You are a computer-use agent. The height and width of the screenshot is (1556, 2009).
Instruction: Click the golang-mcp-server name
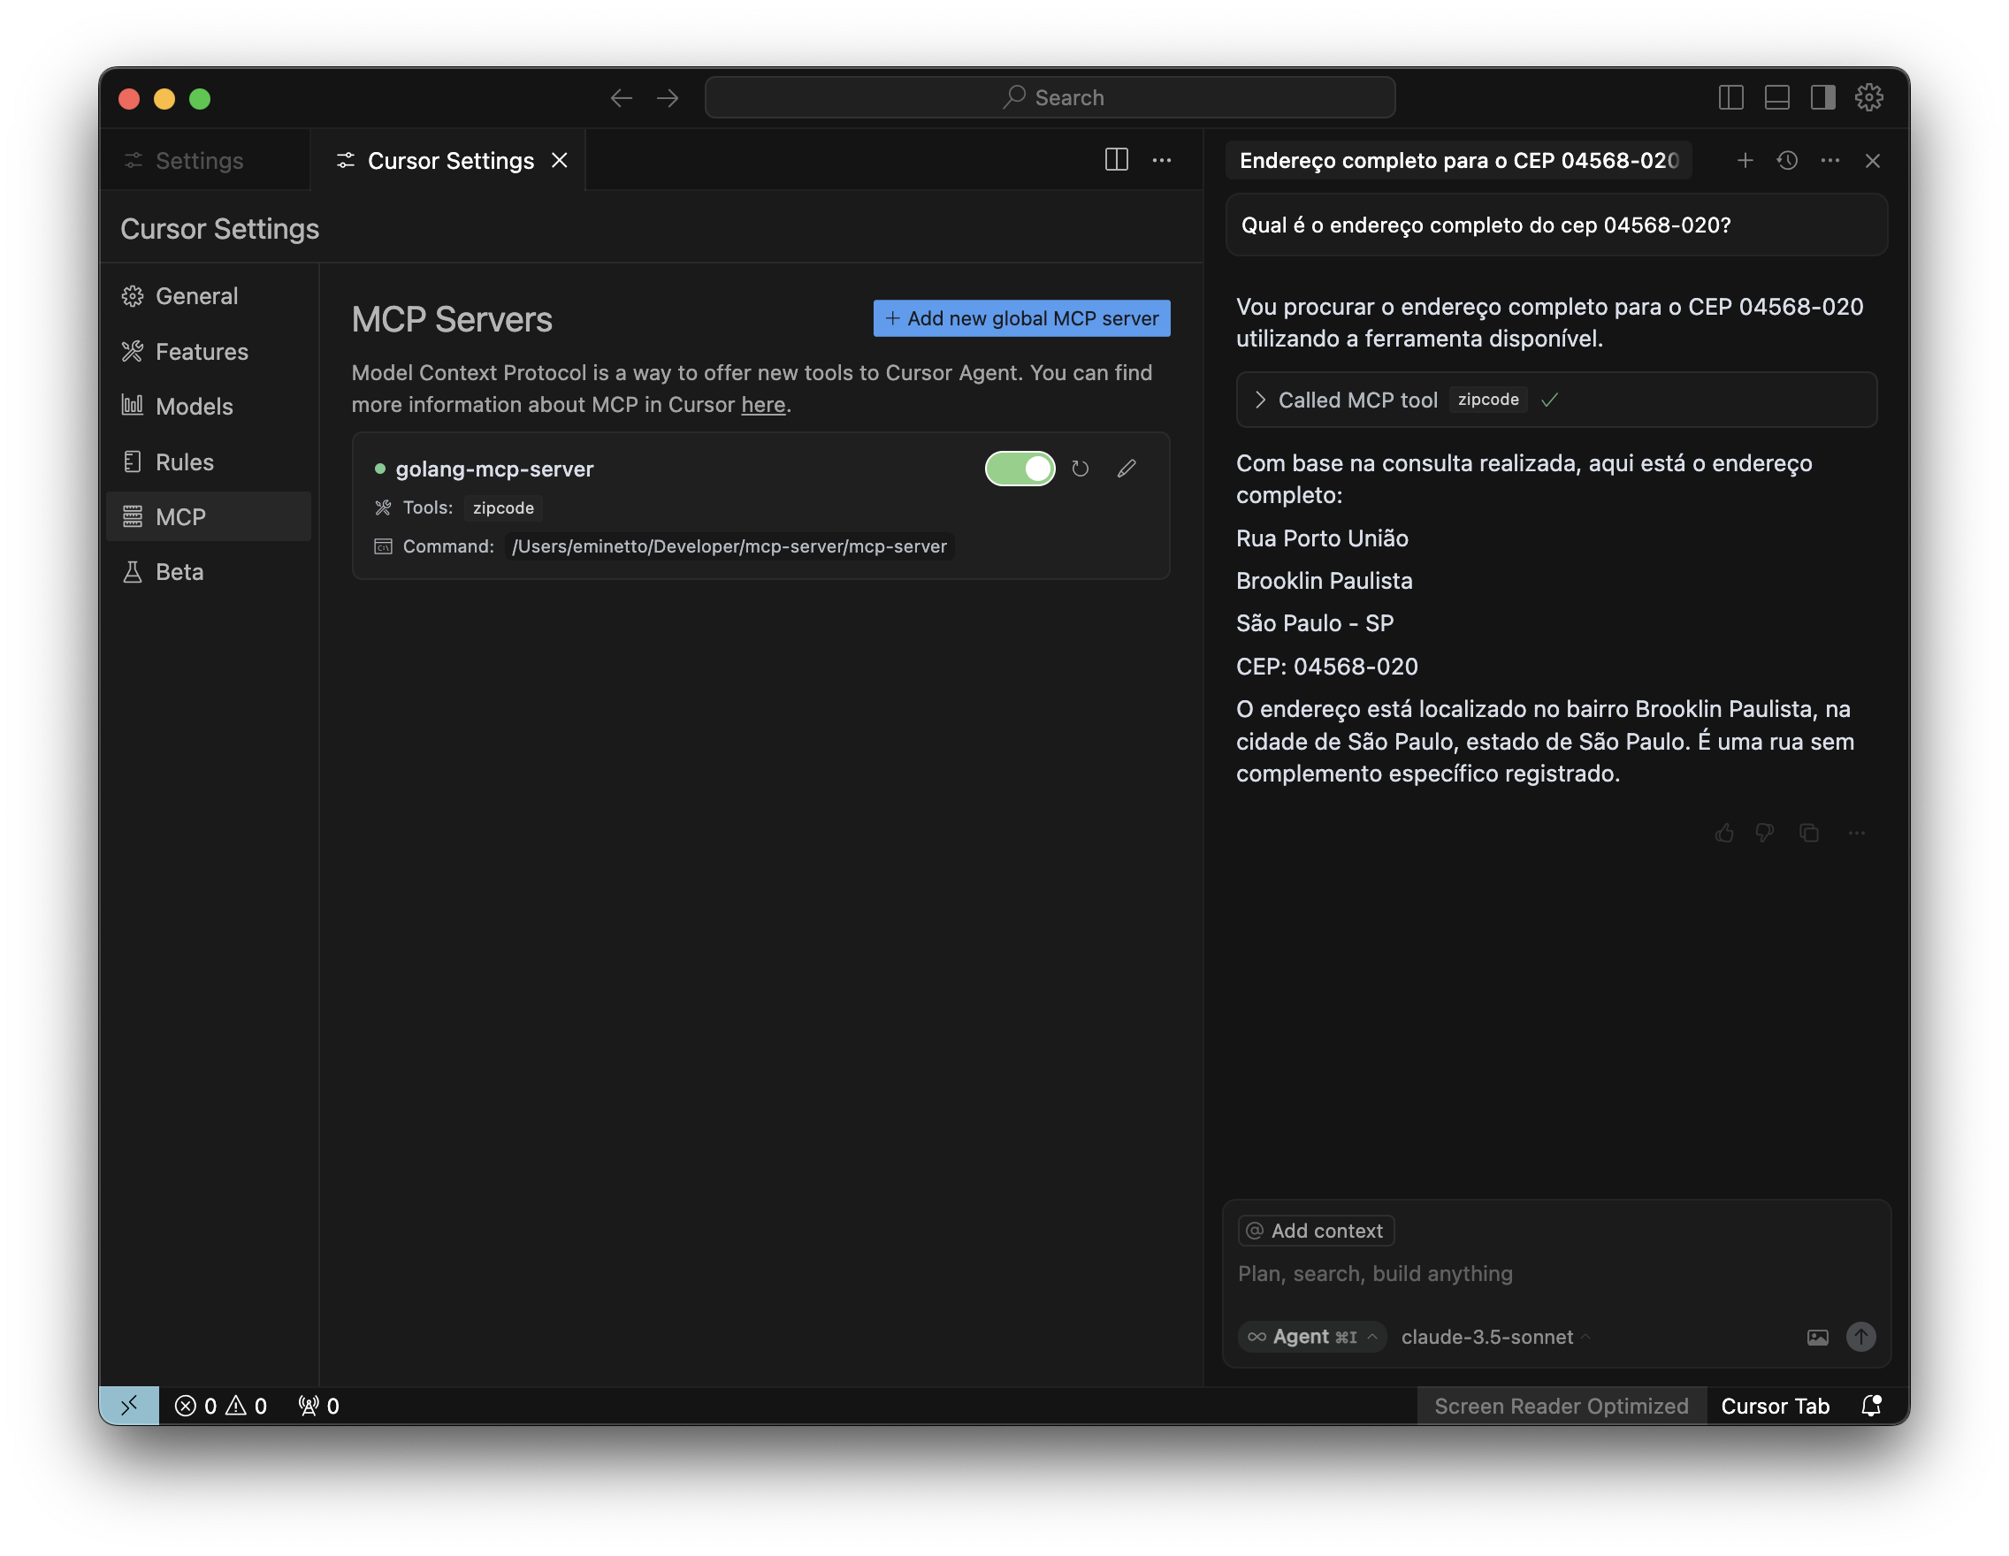[495, 469]
